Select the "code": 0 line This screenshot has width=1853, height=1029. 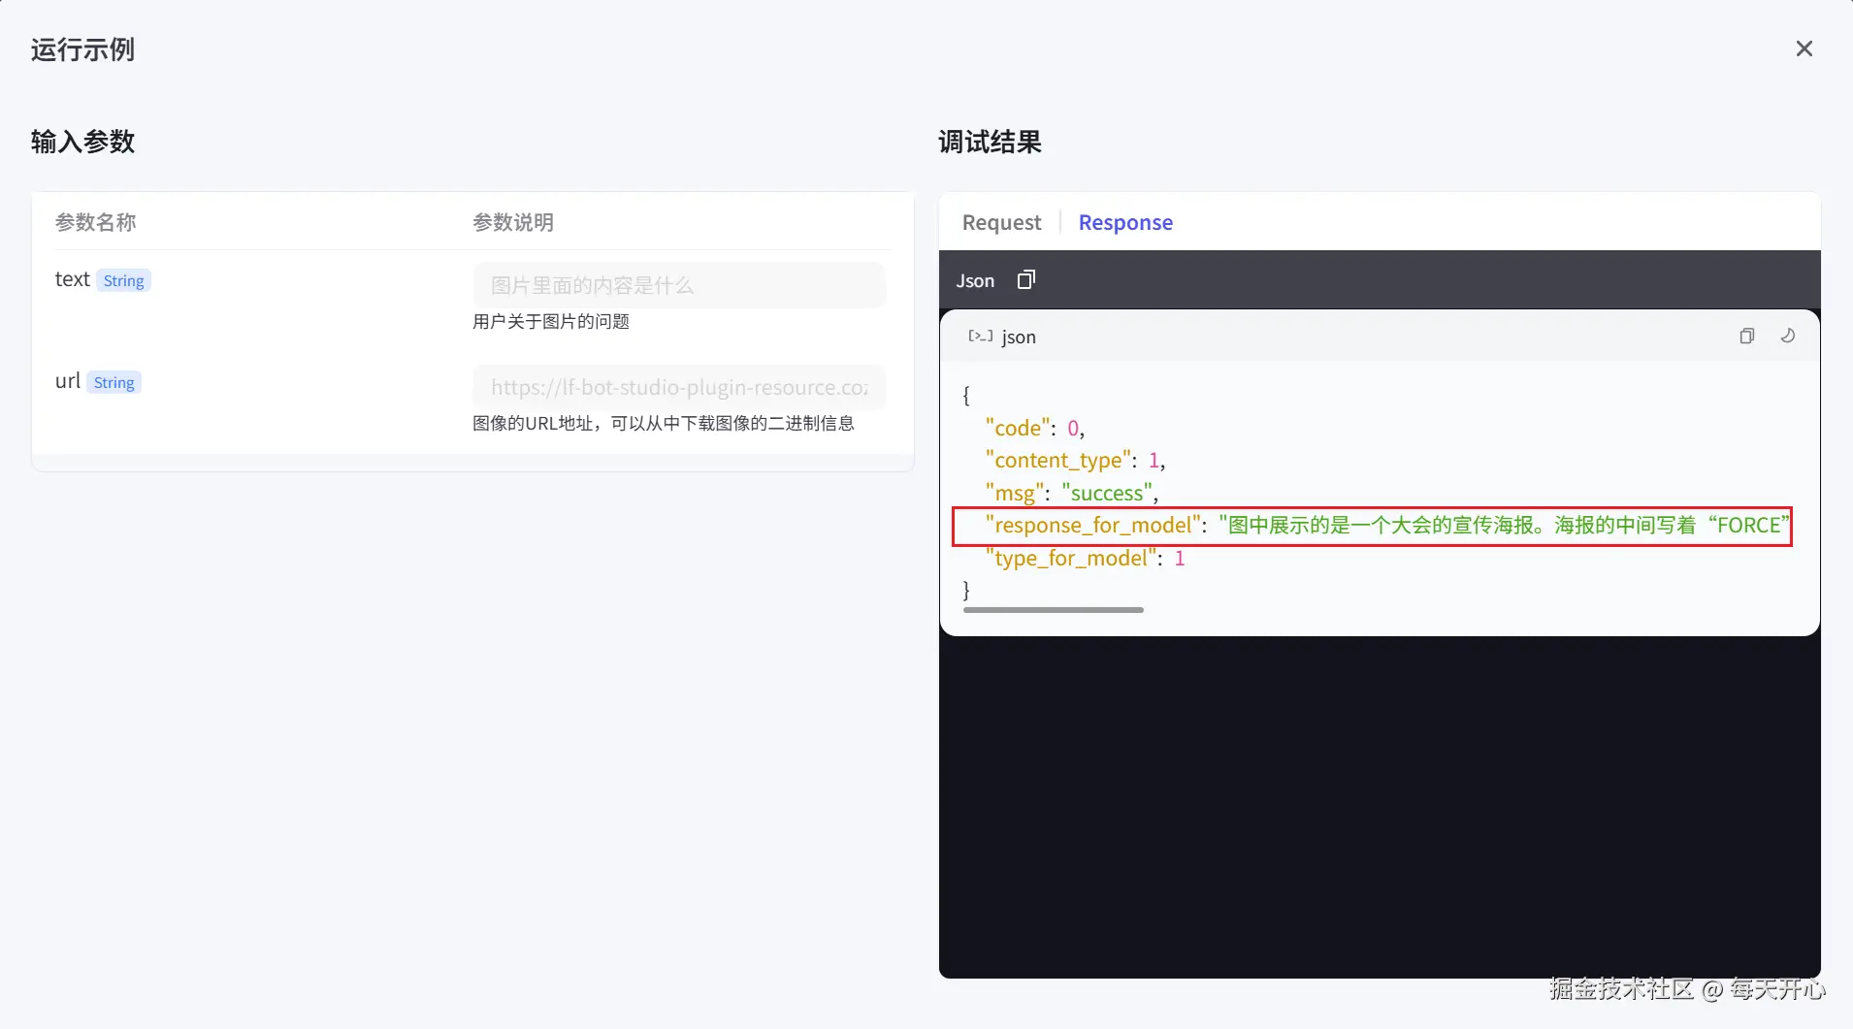point(1034,428)
